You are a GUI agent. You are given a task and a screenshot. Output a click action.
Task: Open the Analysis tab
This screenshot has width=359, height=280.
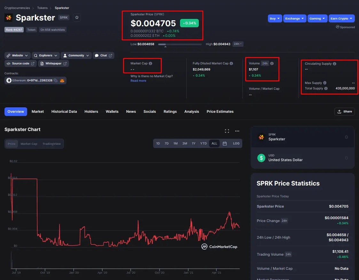191,111
